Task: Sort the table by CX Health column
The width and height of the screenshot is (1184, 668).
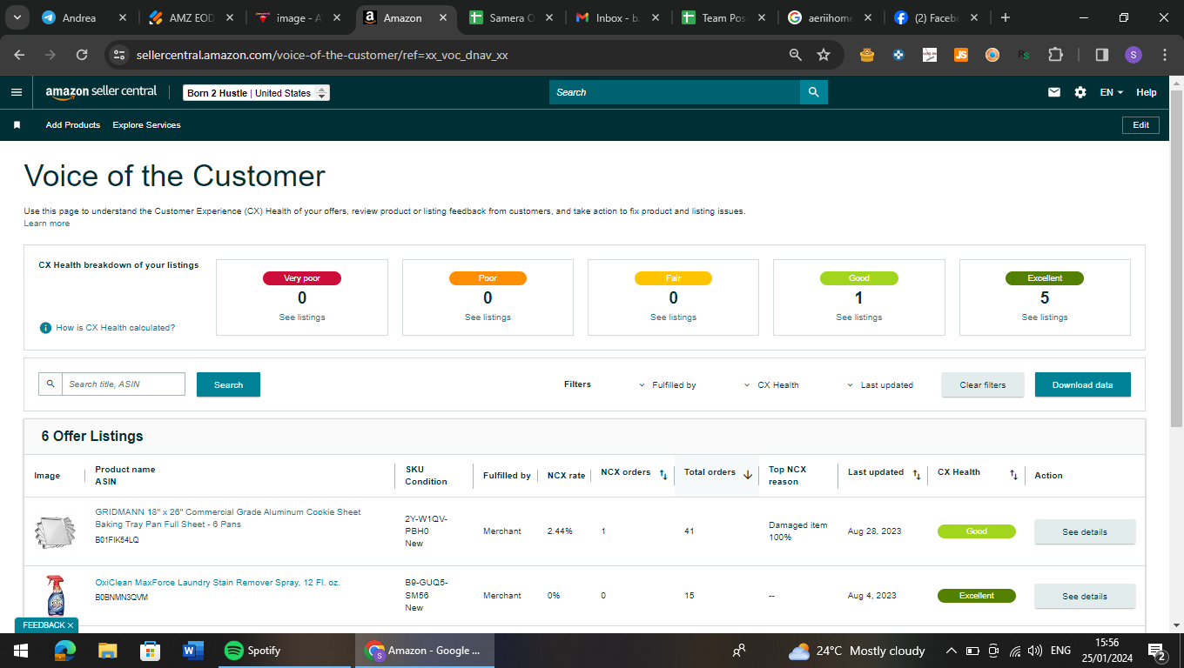Action: click(1013, 475)
